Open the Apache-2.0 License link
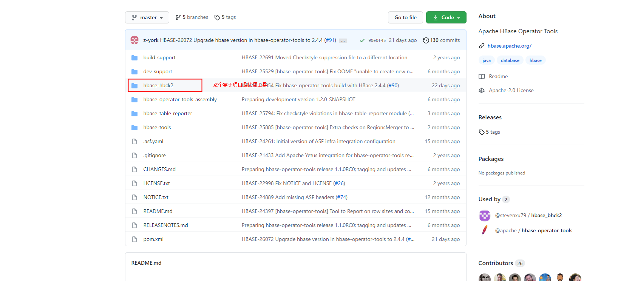Screen dimensions: 635x281 (x=511, y=90)
